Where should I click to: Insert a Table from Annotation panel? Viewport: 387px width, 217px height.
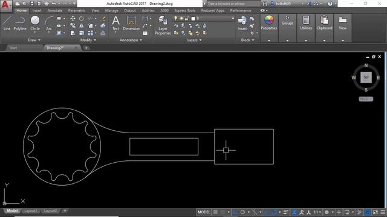pyautogui.click(x=145, y=33)
